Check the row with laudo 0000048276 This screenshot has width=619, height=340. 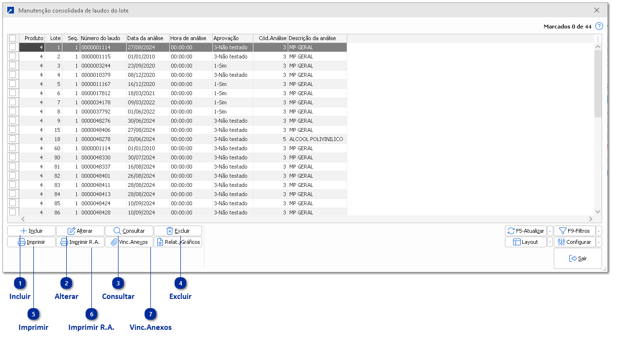13,121
